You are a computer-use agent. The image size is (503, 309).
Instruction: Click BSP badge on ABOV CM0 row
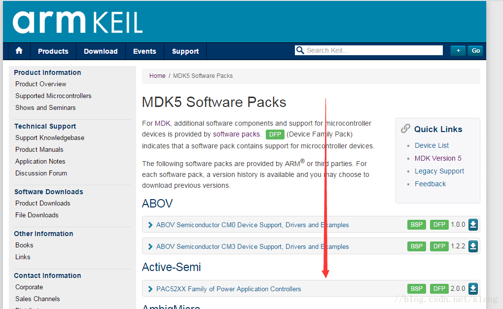(417, 225)
